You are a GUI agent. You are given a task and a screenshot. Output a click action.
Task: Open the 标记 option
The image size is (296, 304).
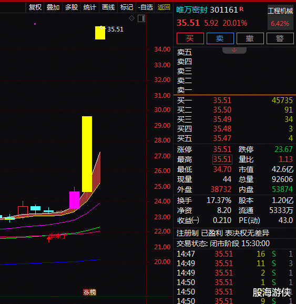(127, 7)
